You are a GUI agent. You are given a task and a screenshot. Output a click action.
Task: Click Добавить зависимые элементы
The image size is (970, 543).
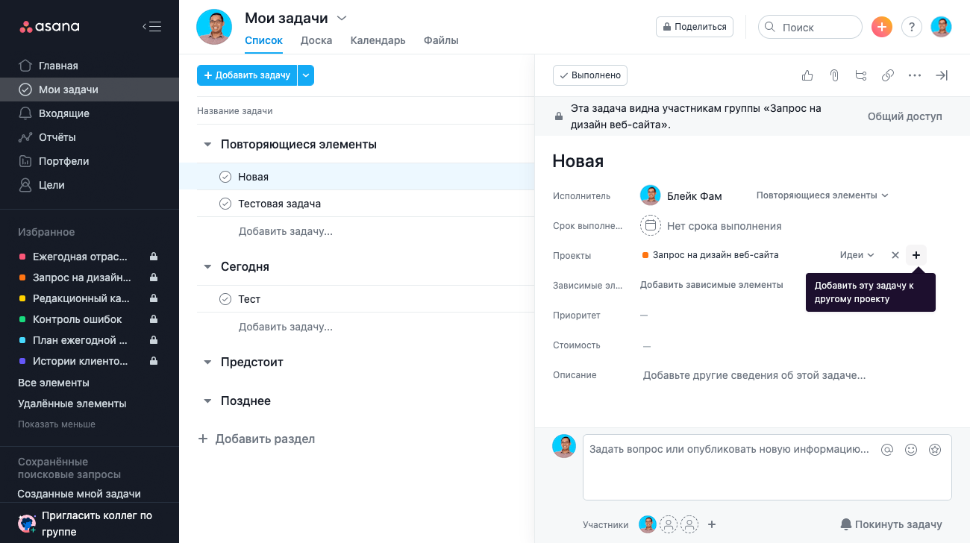point(711,285)
